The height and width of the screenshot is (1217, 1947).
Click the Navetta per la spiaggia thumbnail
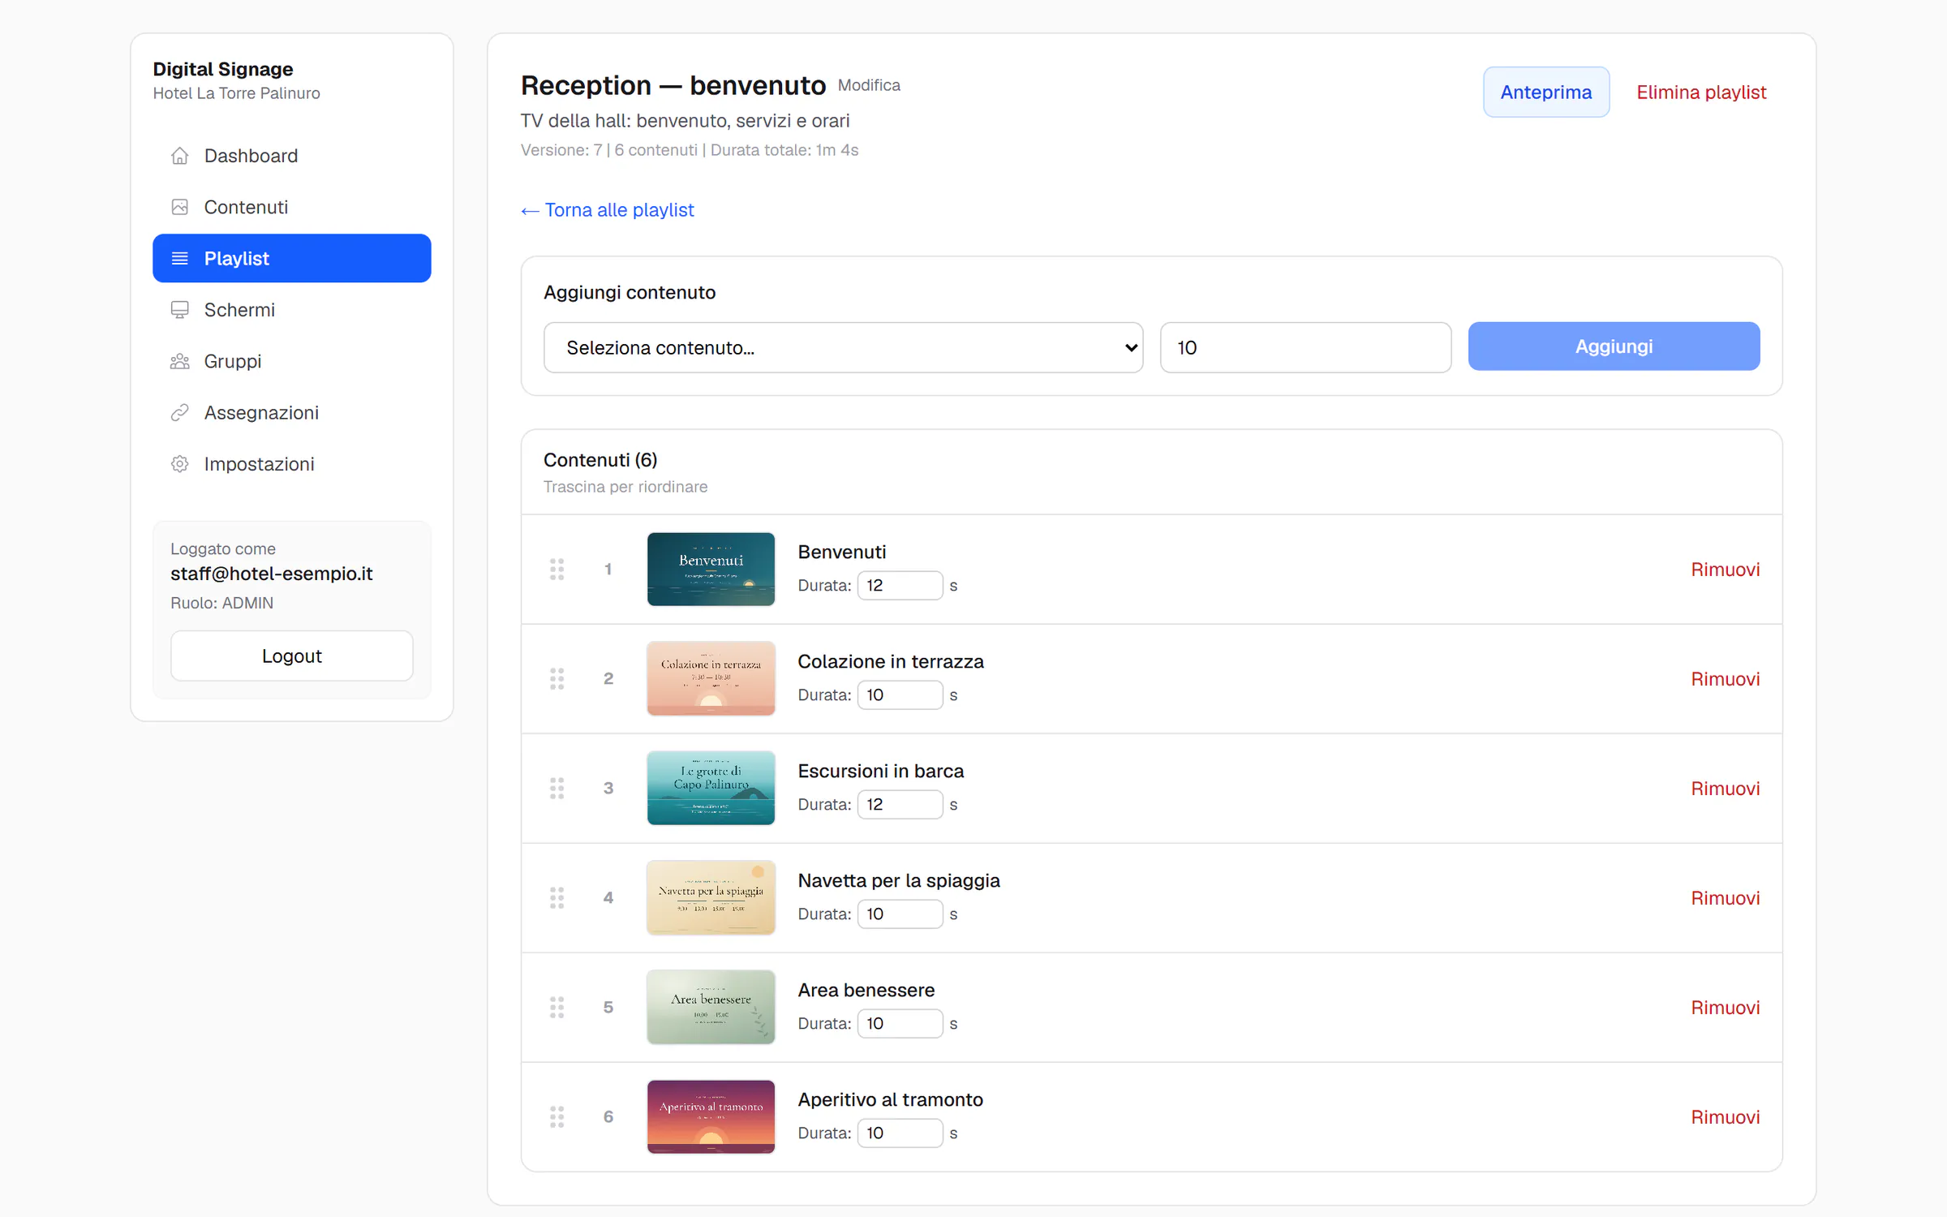711,897
